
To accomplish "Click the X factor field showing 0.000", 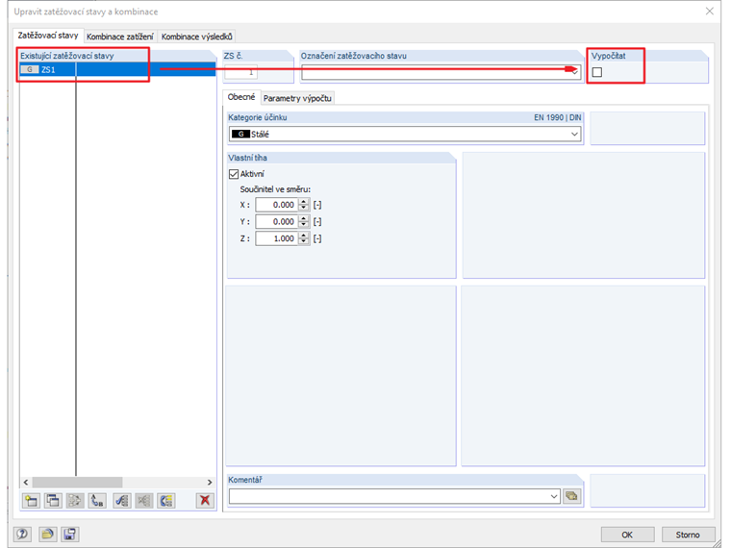I will (277, 205).
